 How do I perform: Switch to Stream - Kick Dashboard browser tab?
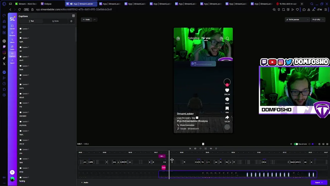26,4
